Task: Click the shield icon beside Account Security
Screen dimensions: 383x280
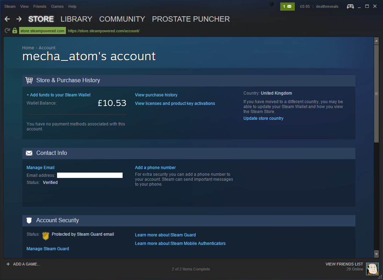Action: point(29,220)
